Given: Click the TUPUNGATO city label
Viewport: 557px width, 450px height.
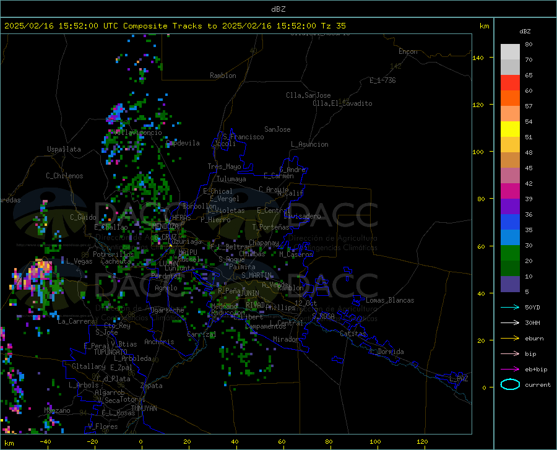Looking at the screenshot, I should tap(111, 352).
